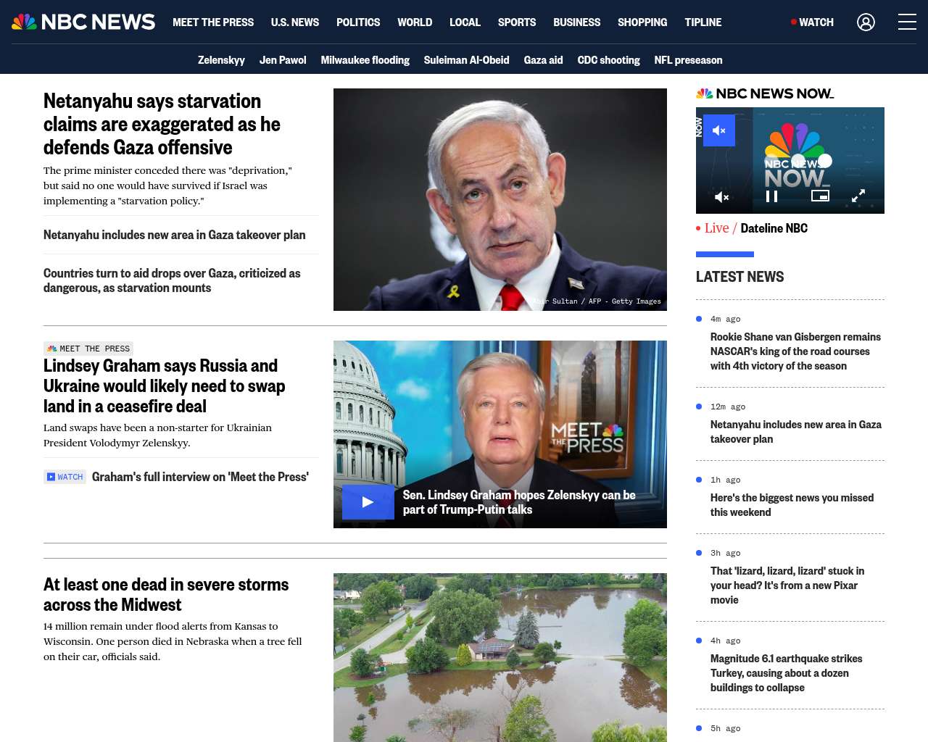928x742 pixels.
Task: Open Lindsey Graham land swap headline
Action: coord(165,385)
